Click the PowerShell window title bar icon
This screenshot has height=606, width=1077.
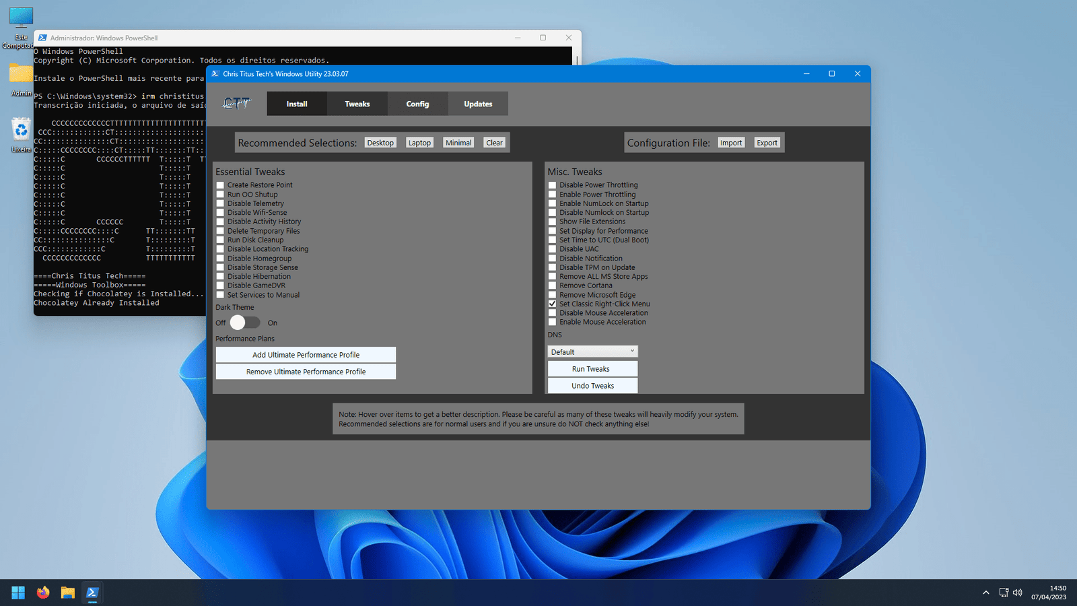[42, 38]
